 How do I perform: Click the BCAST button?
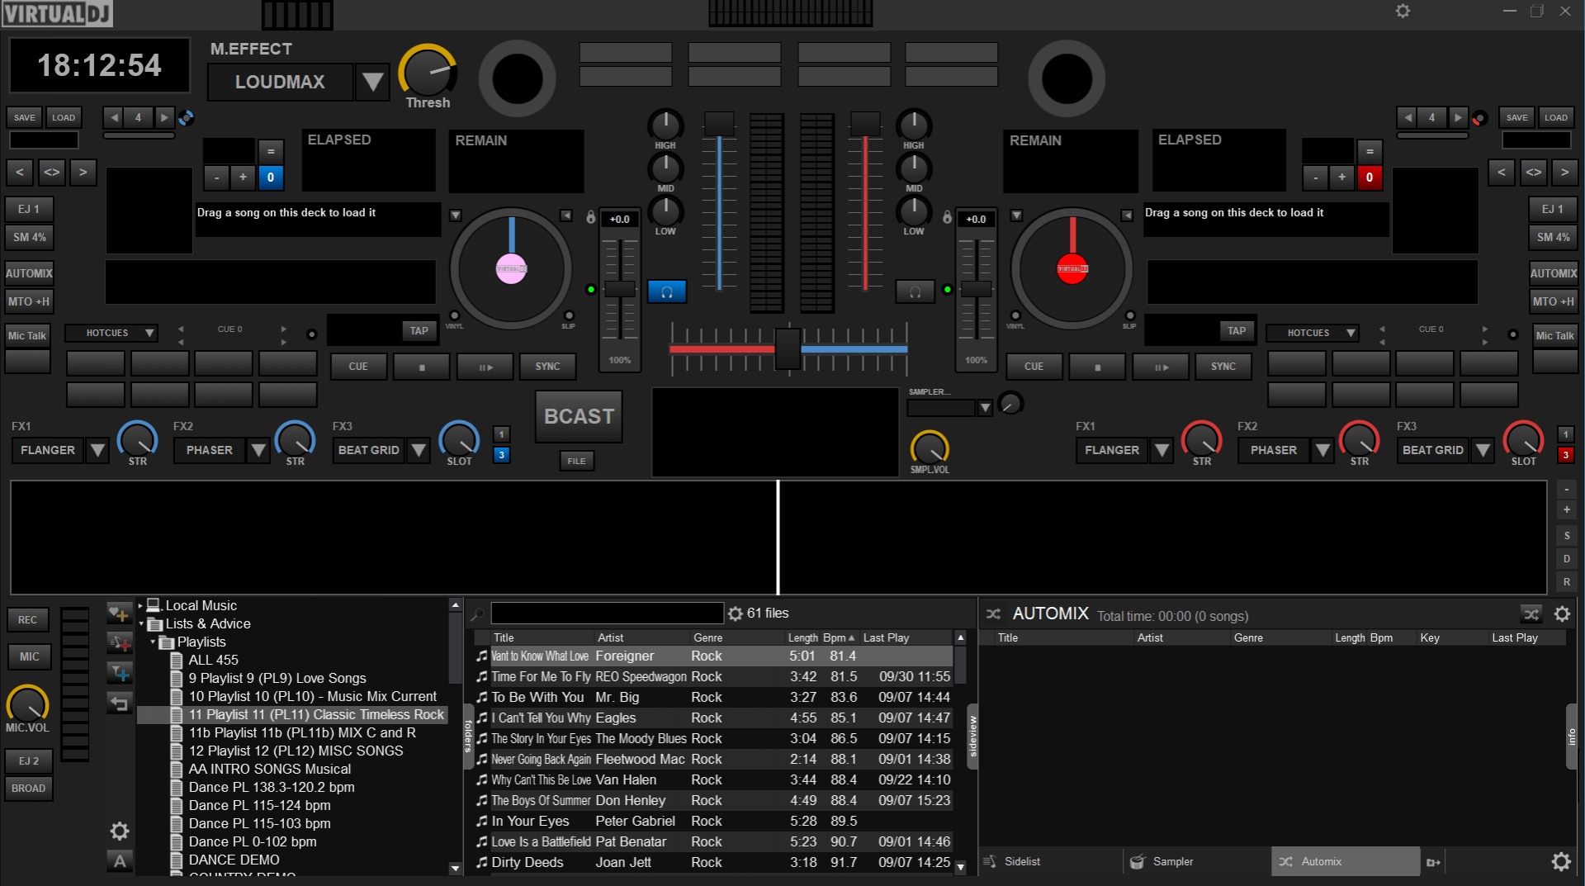point(579,416)
